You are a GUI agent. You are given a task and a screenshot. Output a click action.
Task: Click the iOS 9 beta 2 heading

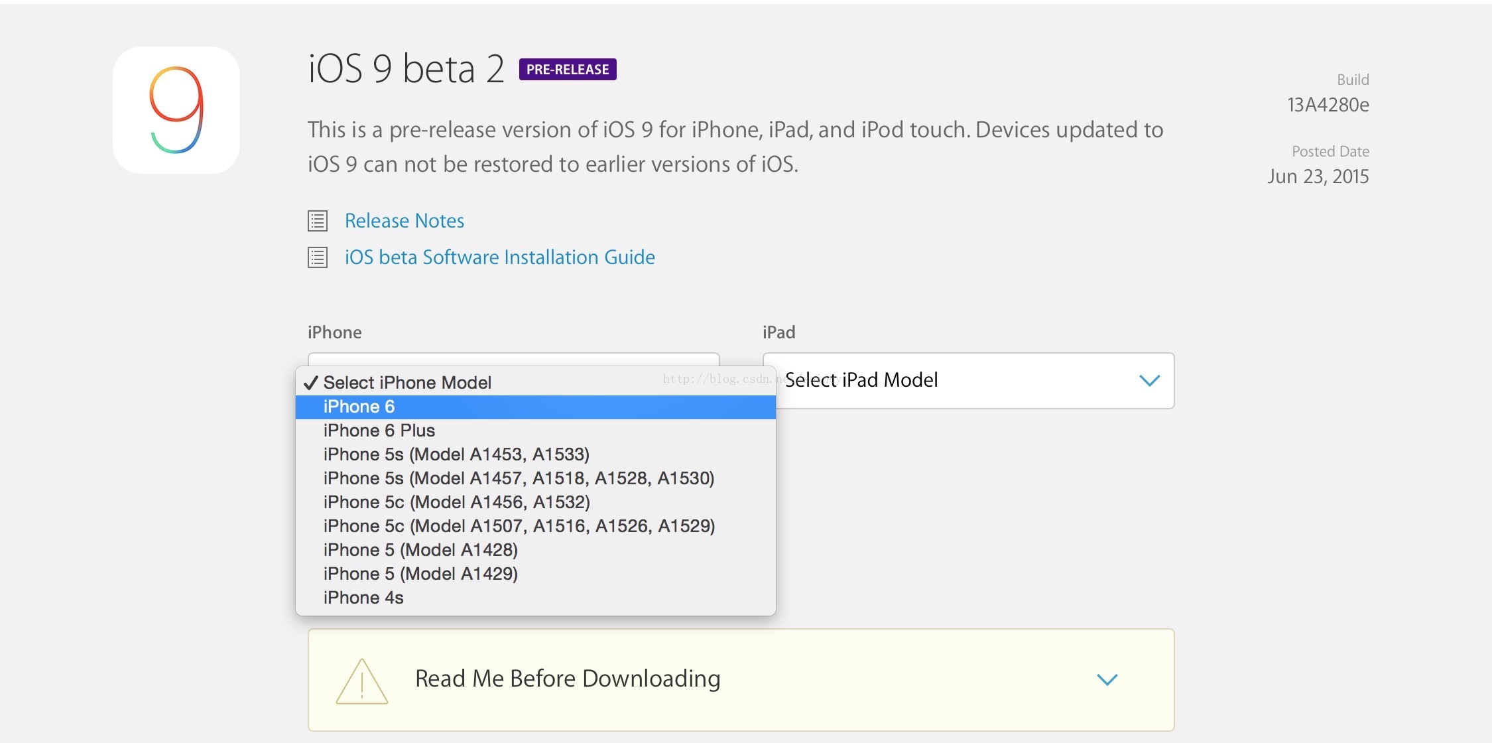click(406, 69)
